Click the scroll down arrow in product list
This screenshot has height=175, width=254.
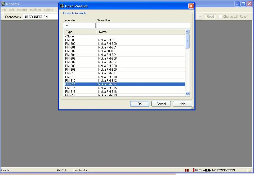coord(188,94)
